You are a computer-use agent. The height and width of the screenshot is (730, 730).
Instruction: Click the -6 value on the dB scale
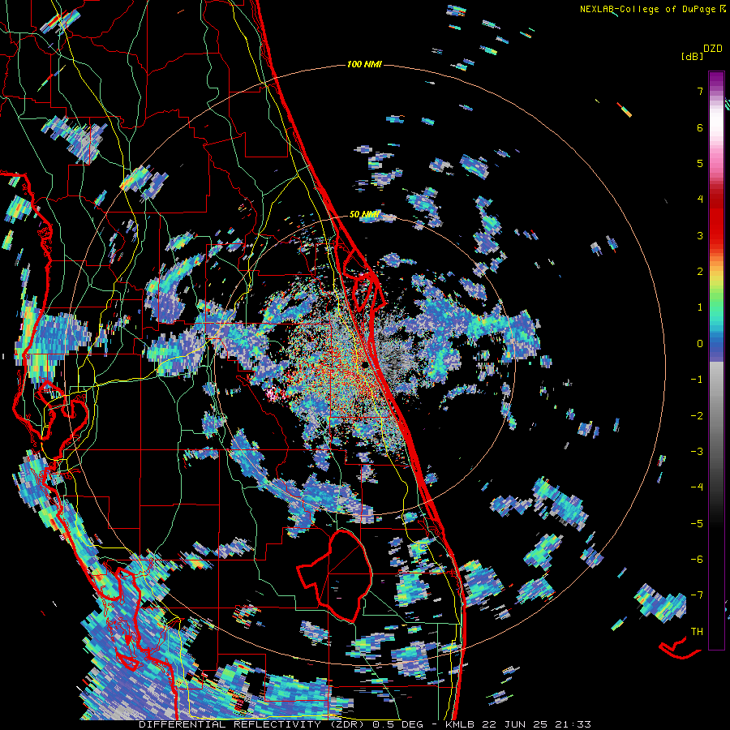697,559
